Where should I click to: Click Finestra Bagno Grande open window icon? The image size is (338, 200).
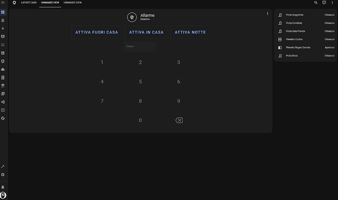(280, 47)
